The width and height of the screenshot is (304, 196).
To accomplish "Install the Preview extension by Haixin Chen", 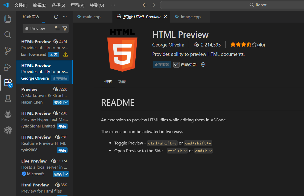I will [58, 102].
